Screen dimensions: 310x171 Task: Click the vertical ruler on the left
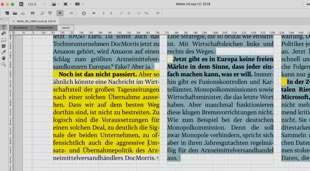tap(11, 103)
